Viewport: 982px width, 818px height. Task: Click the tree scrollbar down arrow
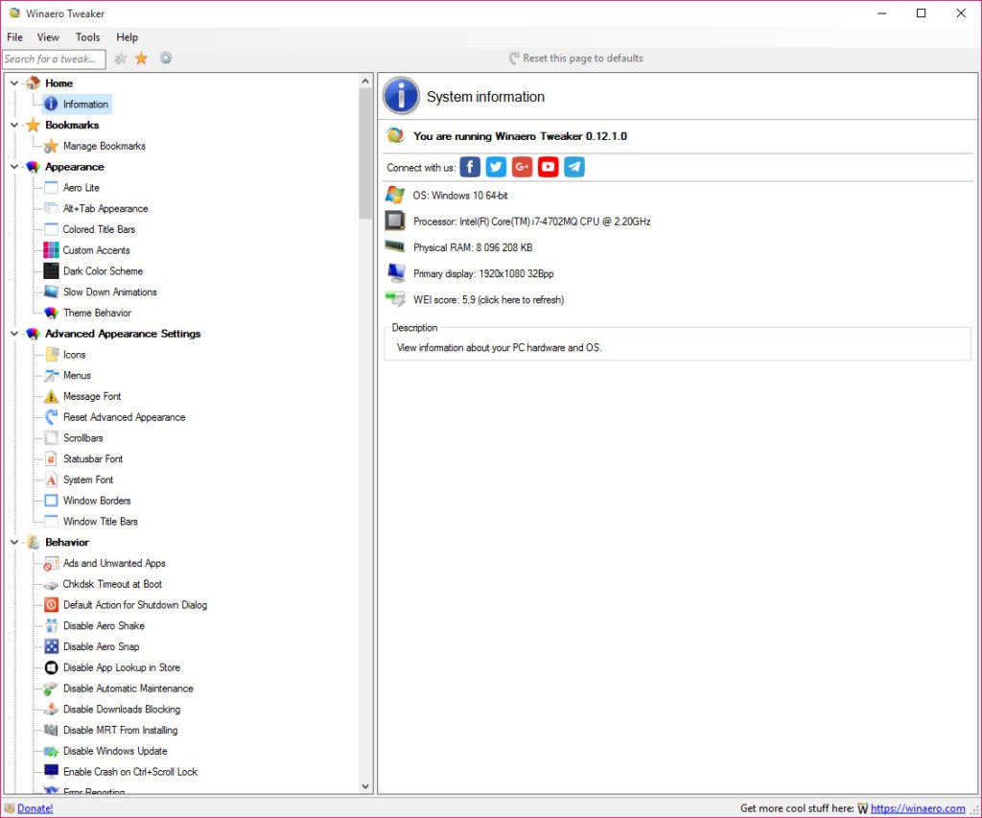(x=365, y=786)
